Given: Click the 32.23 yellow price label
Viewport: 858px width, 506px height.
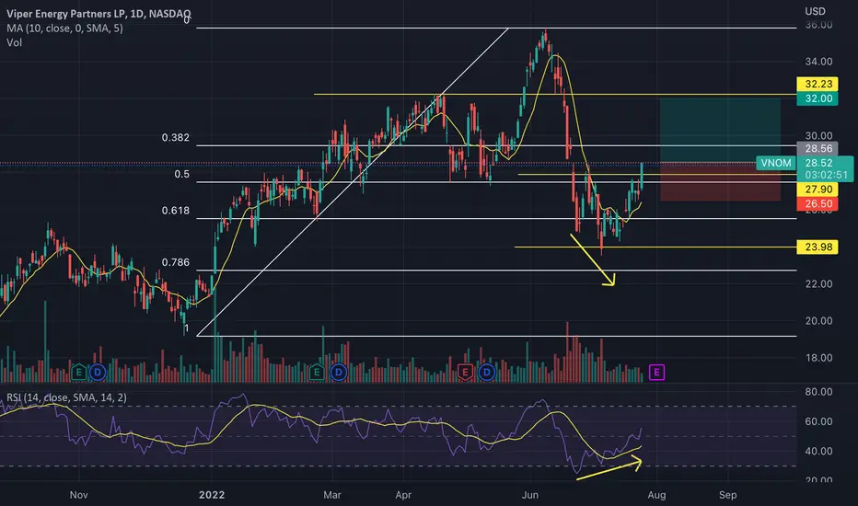Looking at the screenshot, I should (818, 84).
